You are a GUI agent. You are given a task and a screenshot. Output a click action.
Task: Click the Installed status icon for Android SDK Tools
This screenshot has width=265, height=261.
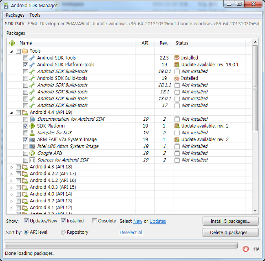pyautogui.click(x=177, y=58)
